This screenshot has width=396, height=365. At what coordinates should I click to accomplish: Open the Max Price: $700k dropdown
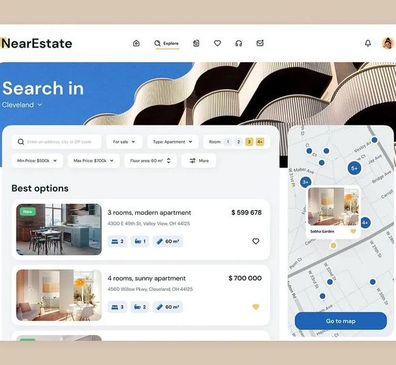(x=94, y=161)
